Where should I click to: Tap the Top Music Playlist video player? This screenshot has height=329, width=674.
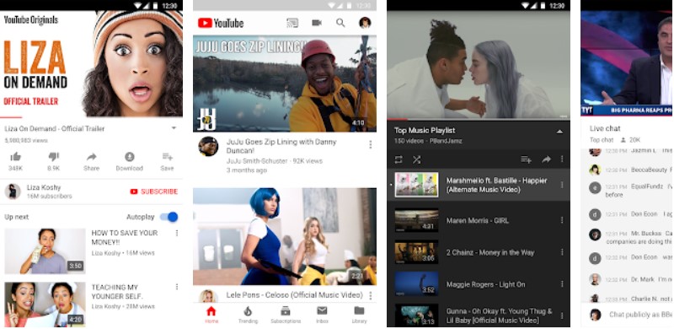click(x=479, y=65)
